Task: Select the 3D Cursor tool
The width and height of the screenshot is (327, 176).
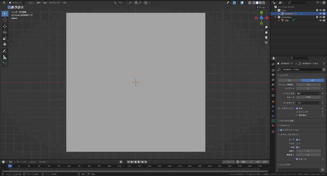Action: pos(5,20)
